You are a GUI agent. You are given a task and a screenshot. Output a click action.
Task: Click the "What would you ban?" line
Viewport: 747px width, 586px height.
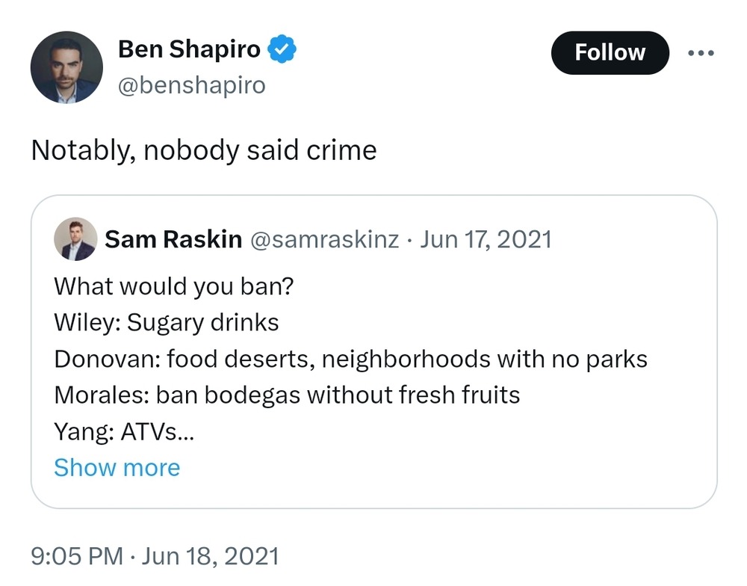tap(173, 286)
